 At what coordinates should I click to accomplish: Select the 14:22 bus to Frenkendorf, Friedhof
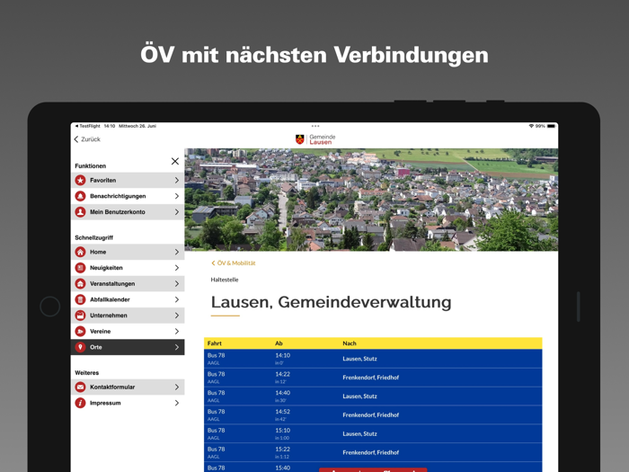373,378
